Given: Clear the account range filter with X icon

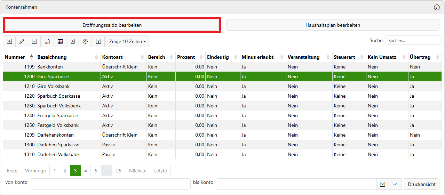Looking at the screenshot, I should [x=382, y=184].
